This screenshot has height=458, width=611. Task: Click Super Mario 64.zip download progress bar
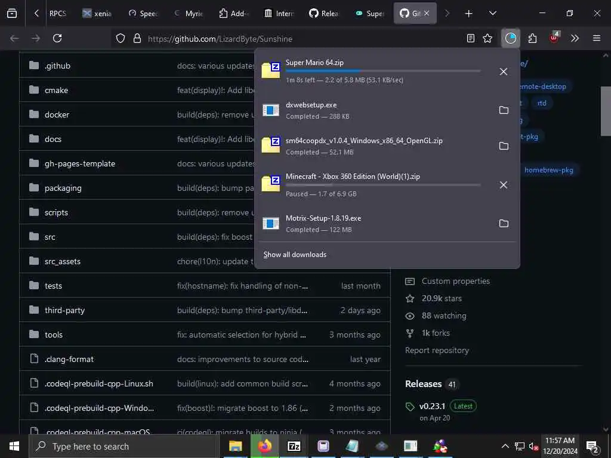(x=383, y=71)
